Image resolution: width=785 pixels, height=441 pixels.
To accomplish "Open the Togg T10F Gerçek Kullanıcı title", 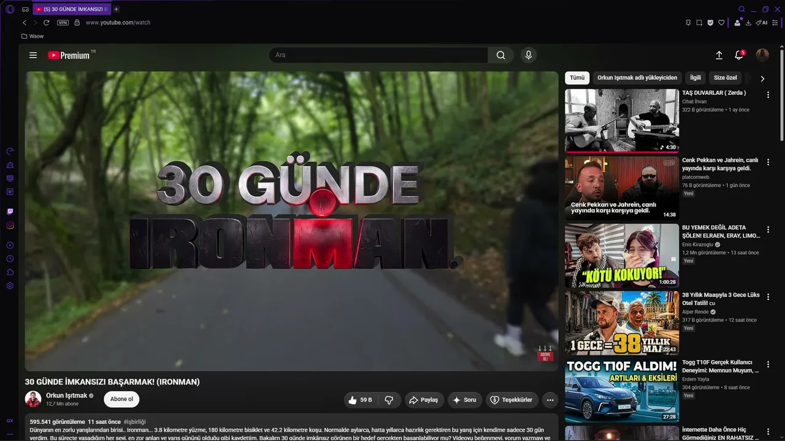I will pos(721,366).
